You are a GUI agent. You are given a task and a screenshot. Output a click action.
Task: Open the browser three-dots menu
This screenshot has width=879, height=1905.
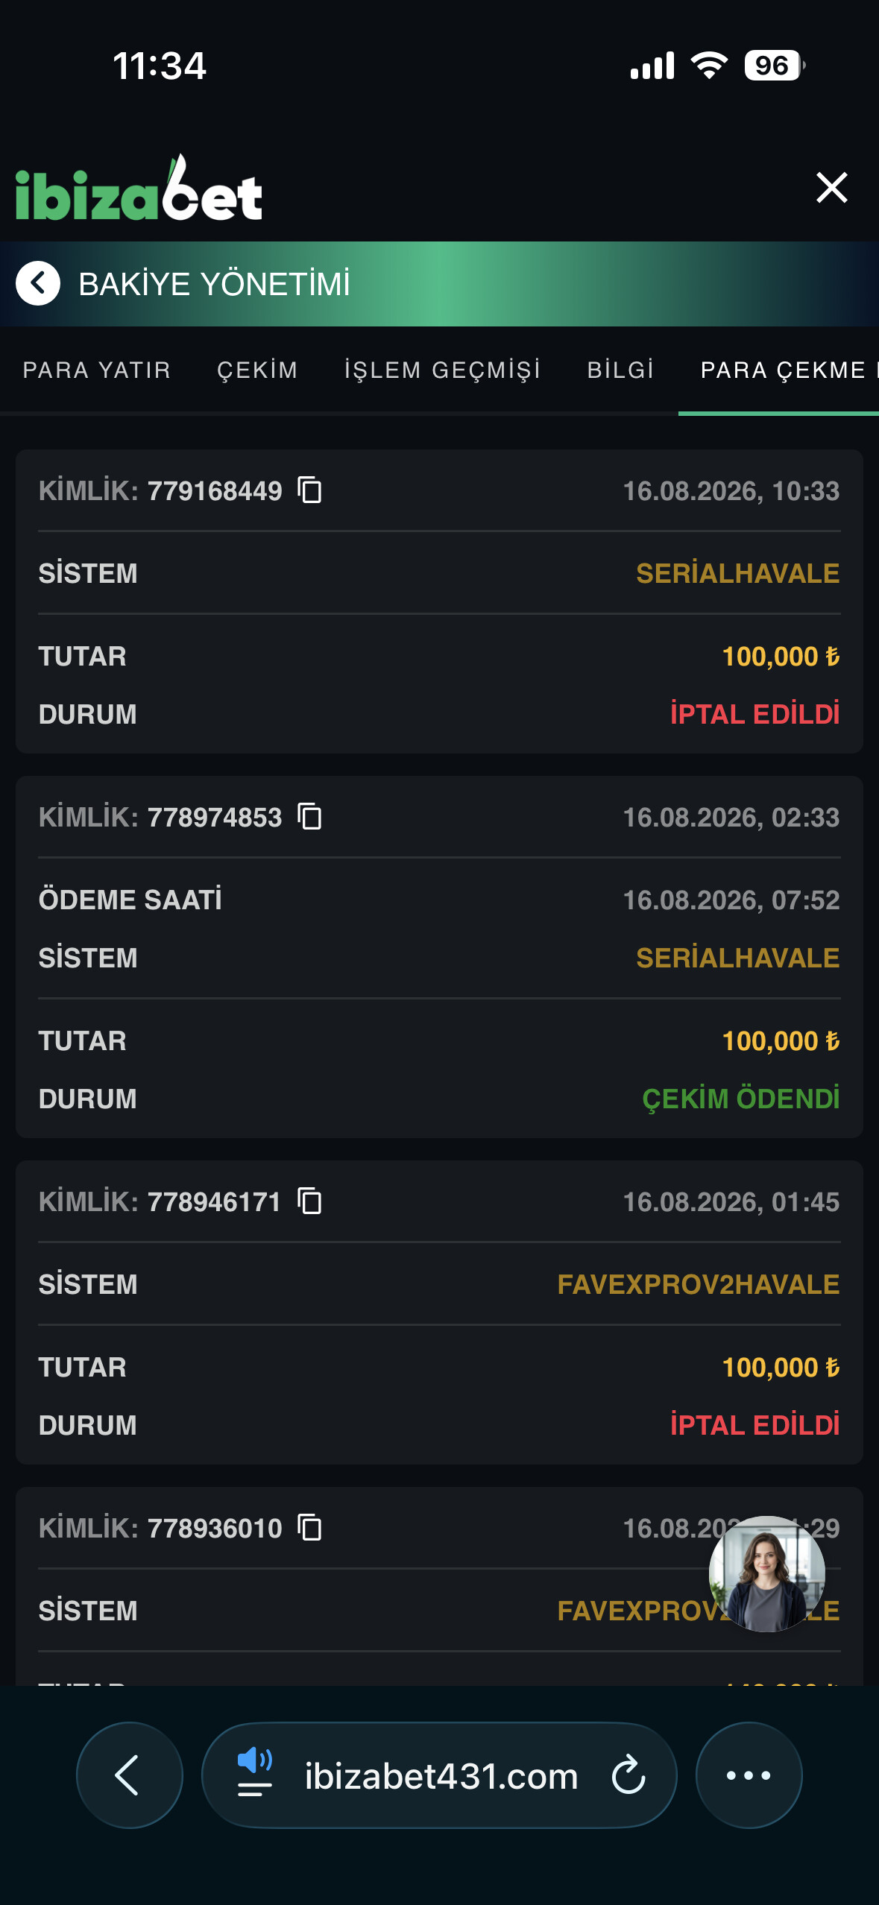(749, 1775)
